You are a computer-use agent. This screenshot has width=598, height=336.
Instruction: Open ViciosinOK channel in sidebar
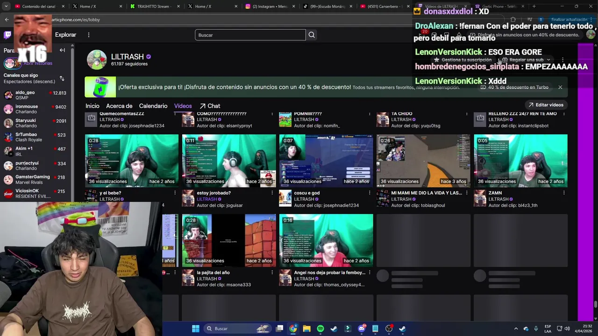click(x=36, y=193)
